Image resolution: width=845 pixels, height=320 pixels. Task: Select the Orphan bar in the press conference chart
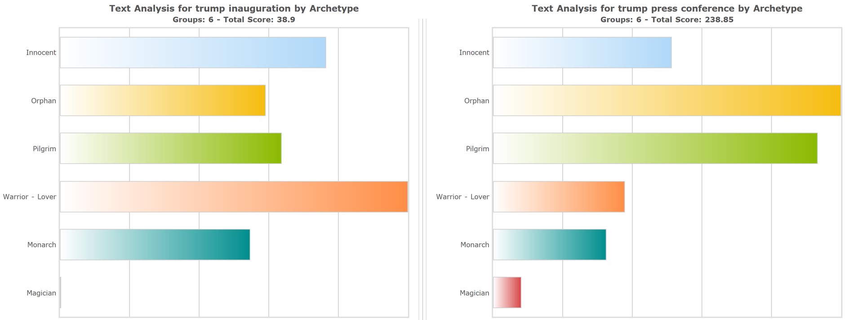pos(667,100)
